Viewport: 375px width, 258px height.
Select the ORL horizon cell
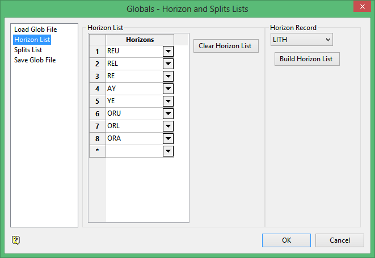click(134, 126)
